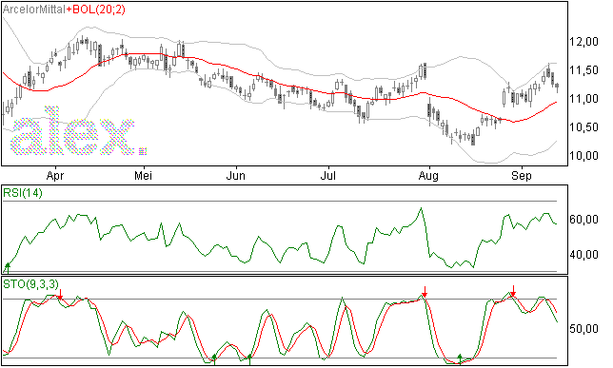Click the red sell arrow just before Sep stochastic
Image resolution: width=613 pixels, height=368 pixels.
click(x=513, y=291)
